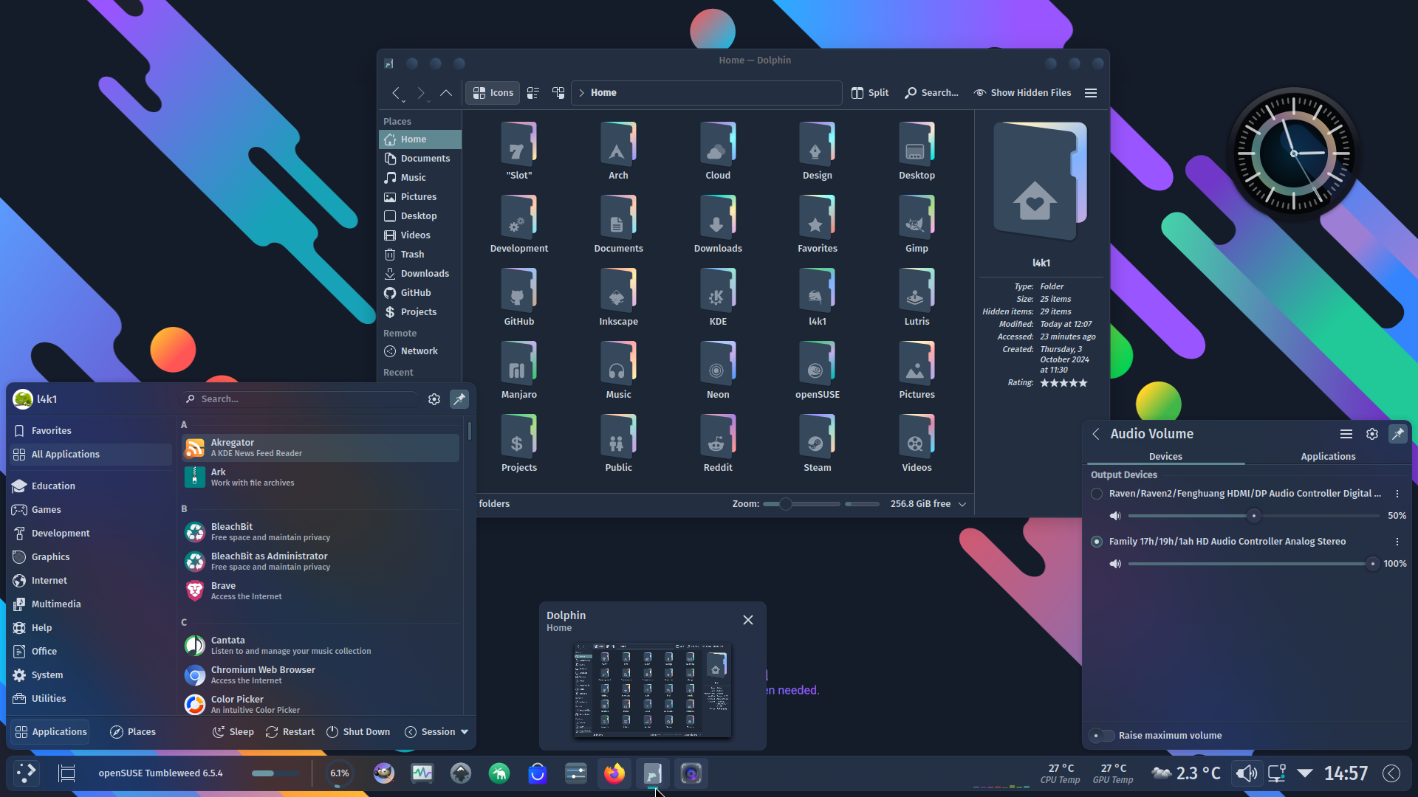Open the Multimedia launcher category
Viewport: 1418px width, 797px height.
[90, 604]
